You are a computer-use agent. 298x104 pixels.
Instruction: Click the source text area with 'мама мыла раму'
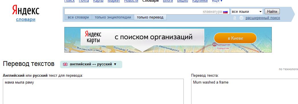click(93, 91)
